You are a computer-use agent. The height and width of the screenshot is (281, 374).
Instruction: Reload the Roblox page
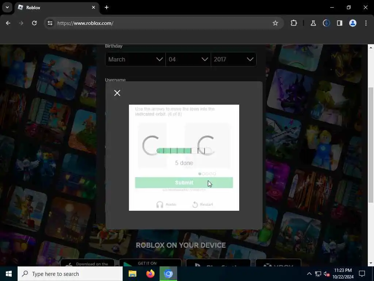(x=34, y=23)
